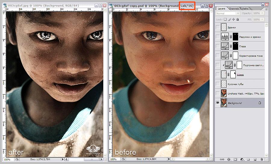Image resolution: width=271 pixels, height=164 pixels.
Task: Open status bar arrow menu in copy.psd window
Action: [x=169, y=159]
